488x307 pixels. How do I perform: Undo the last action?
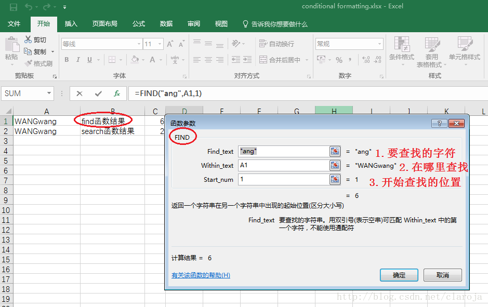click(x=28, y=7)
